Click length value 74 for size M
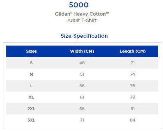Viewport: 163px width, 131px height. point(132,74)
